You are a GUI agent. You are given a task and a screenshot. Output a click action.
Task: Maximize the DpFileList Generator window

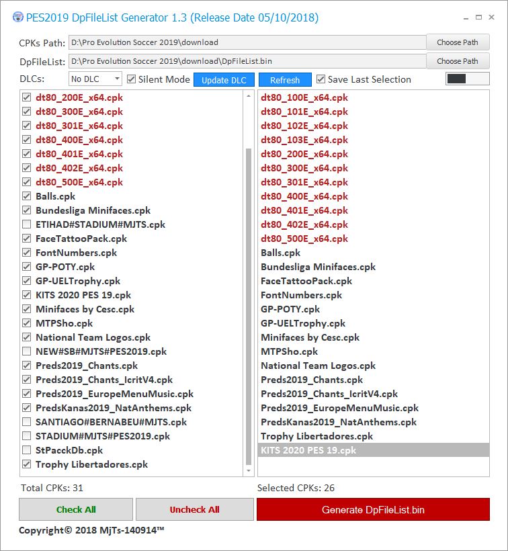tap(478, 17)
